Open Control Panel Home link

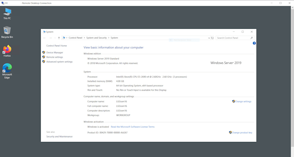57,46
